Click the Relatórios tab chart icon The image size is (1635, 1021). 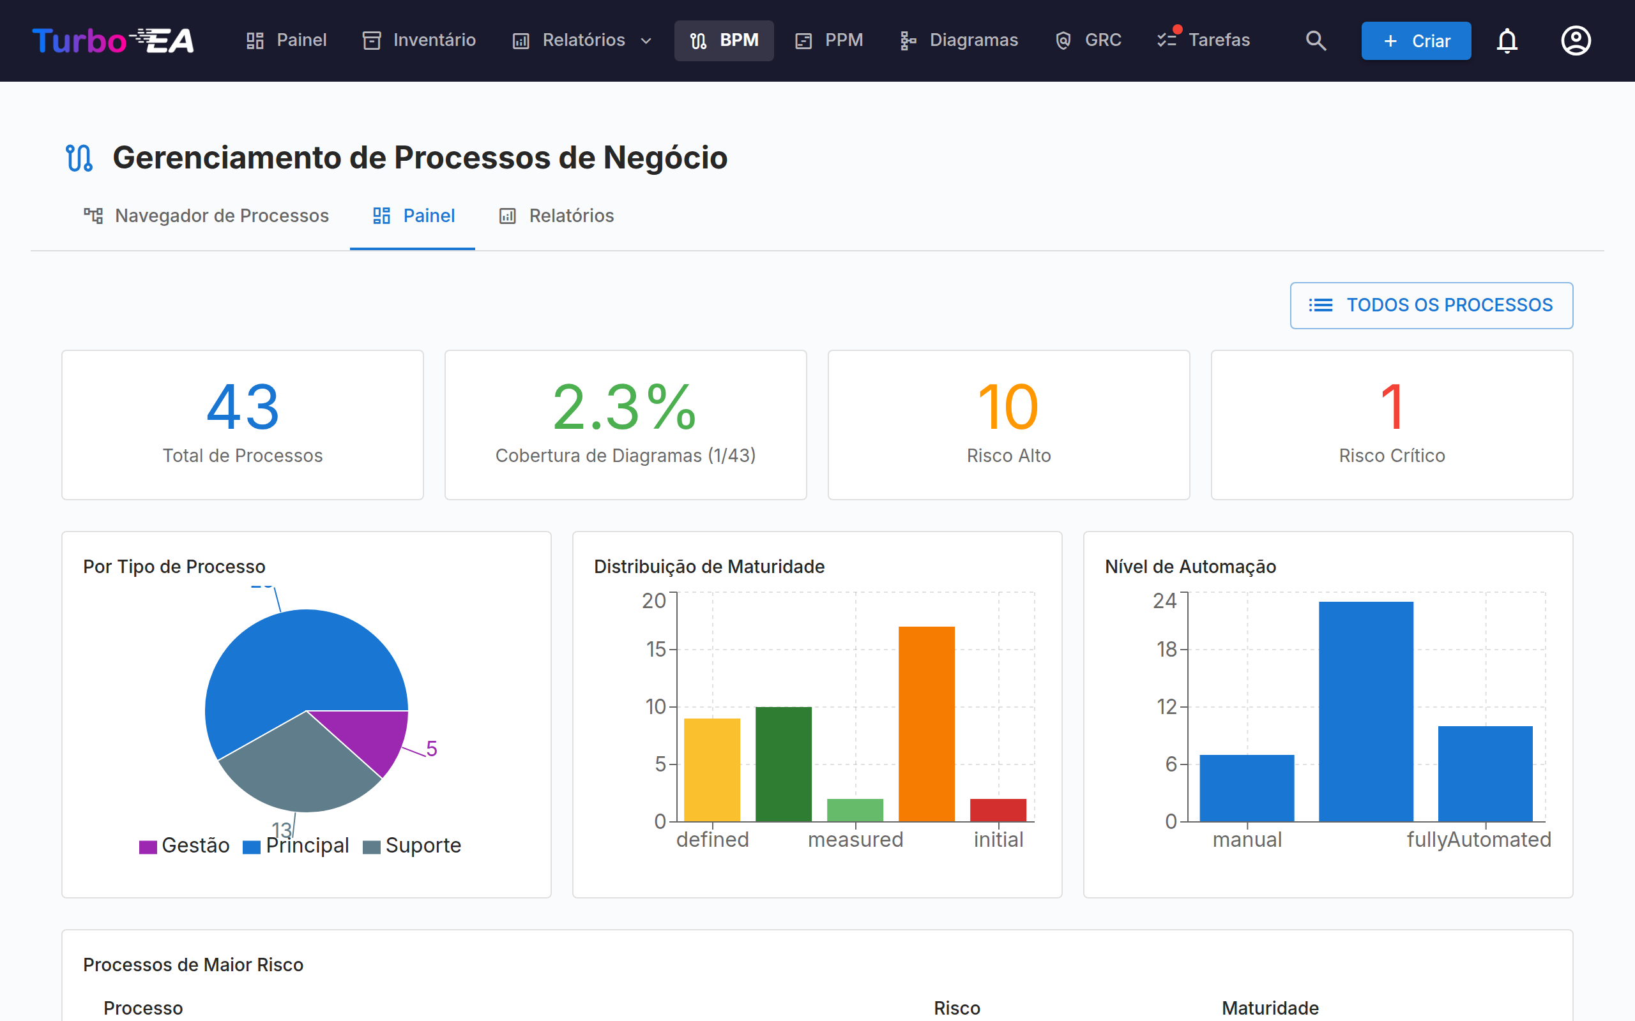pyautogui.click(x=507, y=216)
